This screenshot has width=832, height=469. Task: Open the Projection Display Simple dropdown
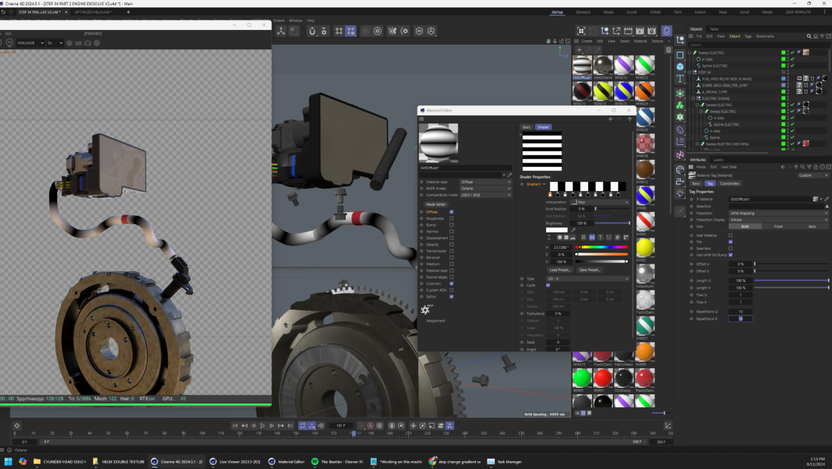tap(779, 220)
